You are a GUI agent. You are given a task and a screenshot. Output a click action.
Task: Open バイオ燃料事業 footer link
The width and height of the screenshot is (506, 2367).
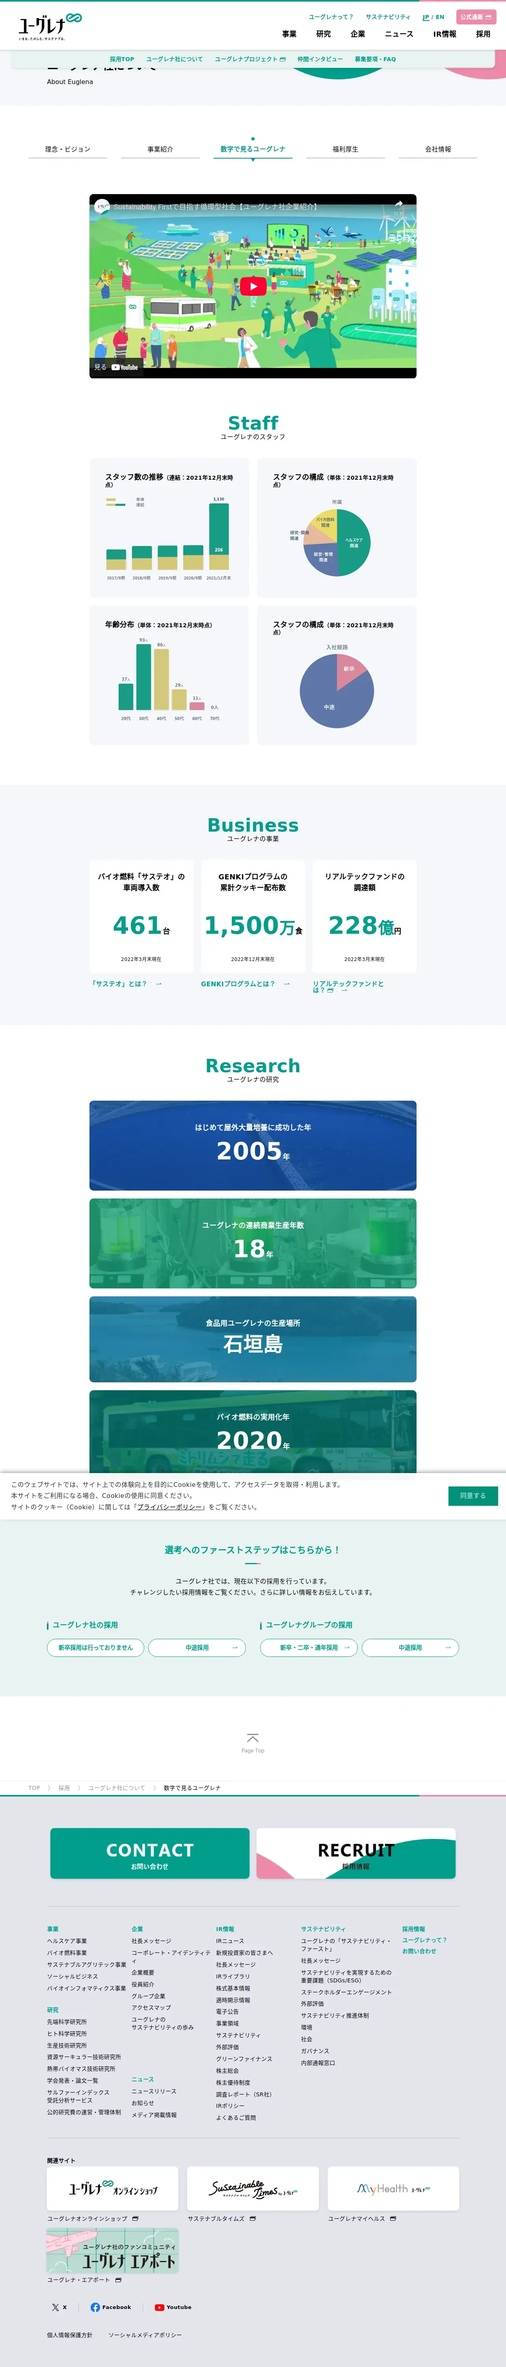coord(67,1954)
